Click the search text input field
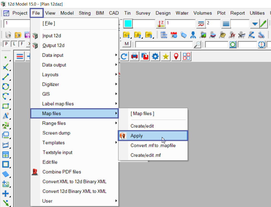This screenshot has height=207, width=271. (164, 44)
